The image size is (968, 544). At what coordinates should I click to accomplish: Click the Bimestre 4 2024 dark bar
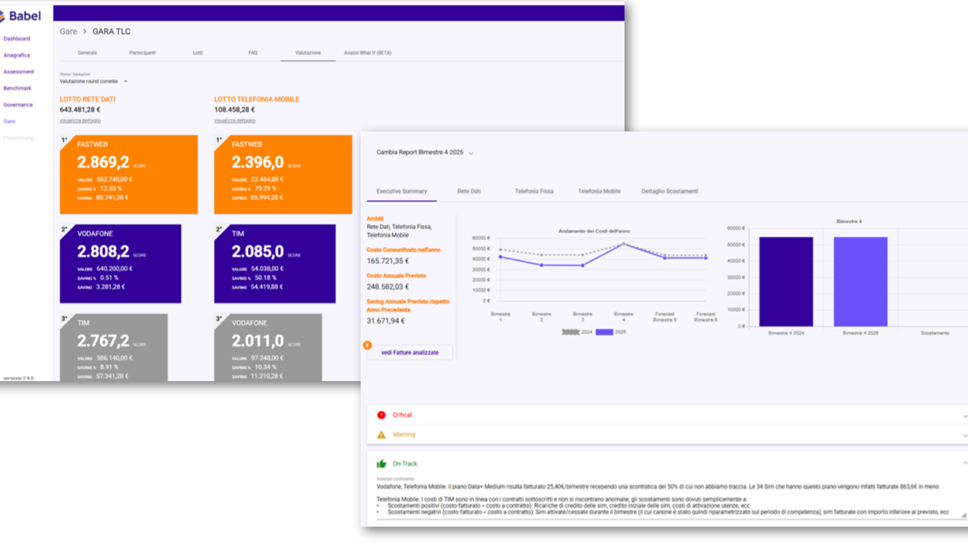[x=786, y=282]
